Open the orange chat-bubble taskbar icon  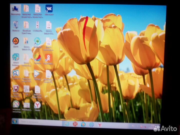pos(83,124)
